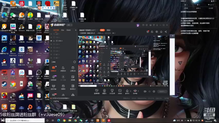Image resolution: width=219 pixels, height=123 pixels.
Task: Add a new scene with plus button
Action: 76,30
